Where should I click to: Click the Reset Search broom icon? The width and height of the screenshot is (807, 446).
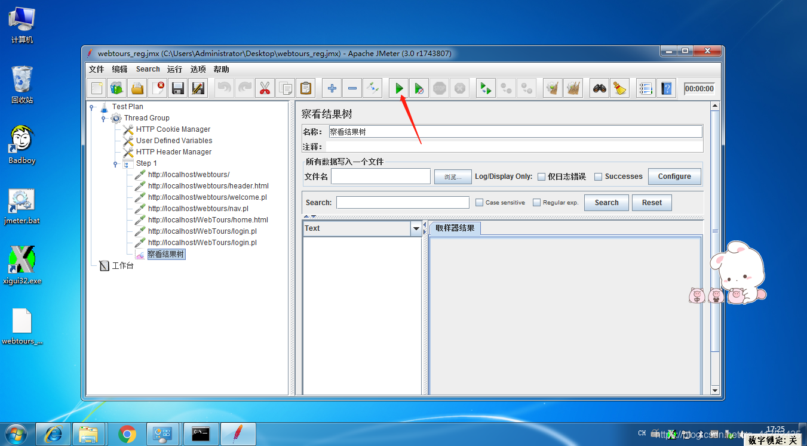point(620,89)
